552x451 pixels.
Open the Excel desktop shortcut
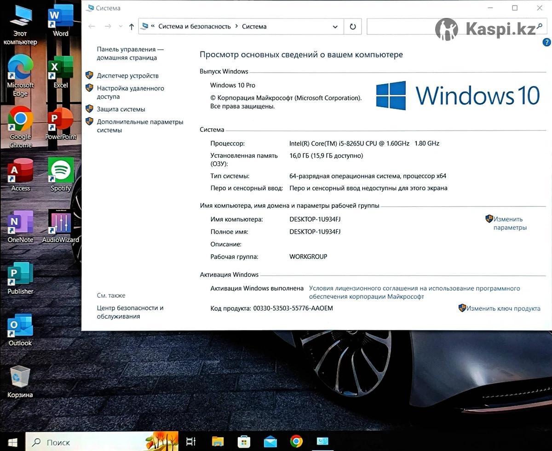(x=60, y=72)
